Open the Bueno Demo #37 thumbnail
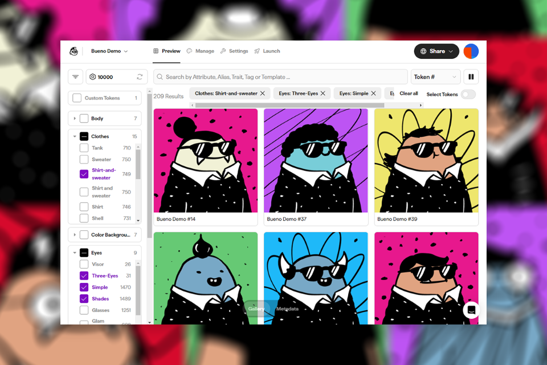Image resolution: width=547 pixels, height=365 pixels. pos(316,161)
